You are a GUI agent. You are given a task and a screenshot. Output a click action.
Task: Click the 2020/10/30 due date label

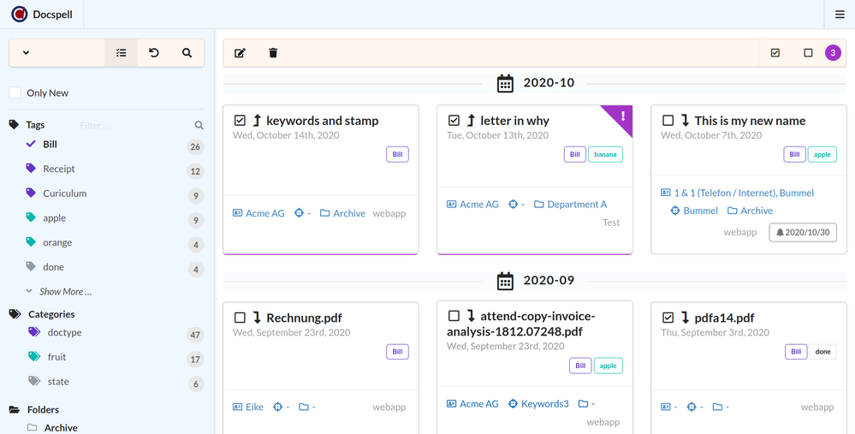pos(801,232)
